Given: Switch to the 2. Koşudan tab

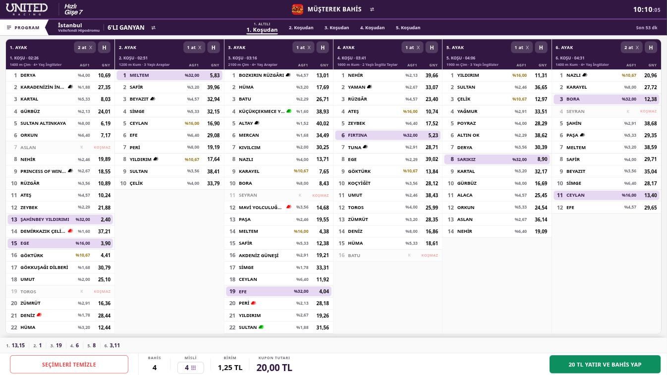Looking at the screenshot, I should point(301,28).
